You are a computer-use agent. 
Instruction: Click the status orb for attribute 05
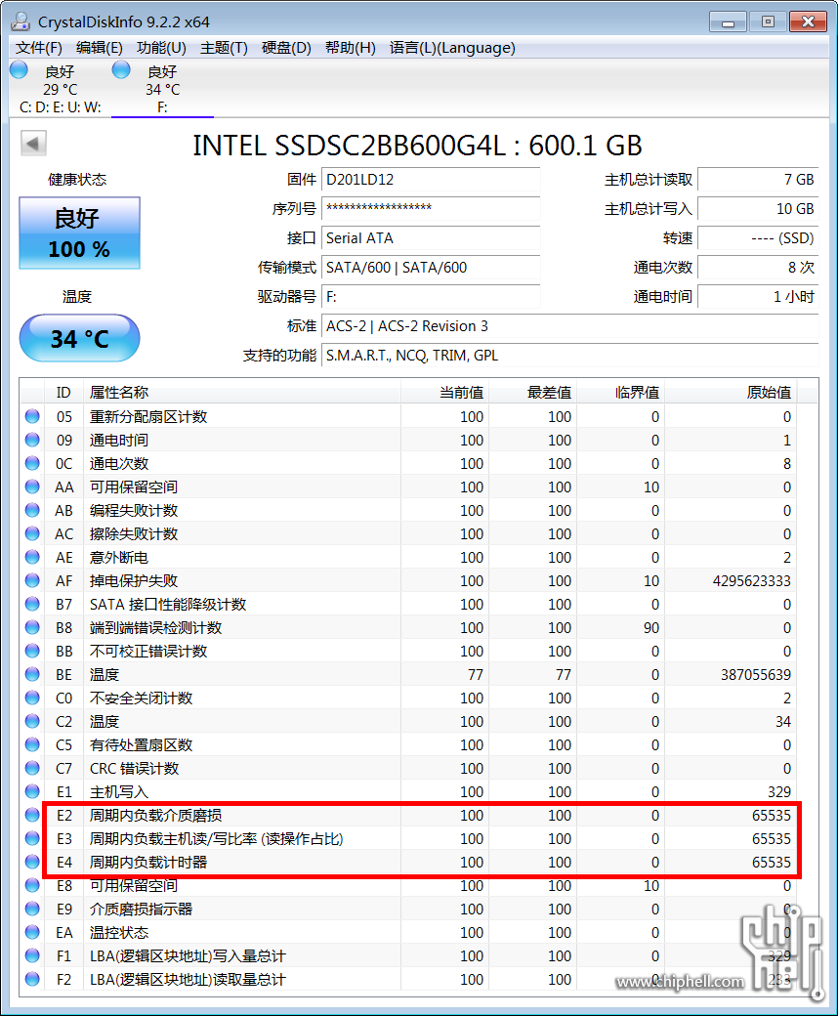point(32,416)
